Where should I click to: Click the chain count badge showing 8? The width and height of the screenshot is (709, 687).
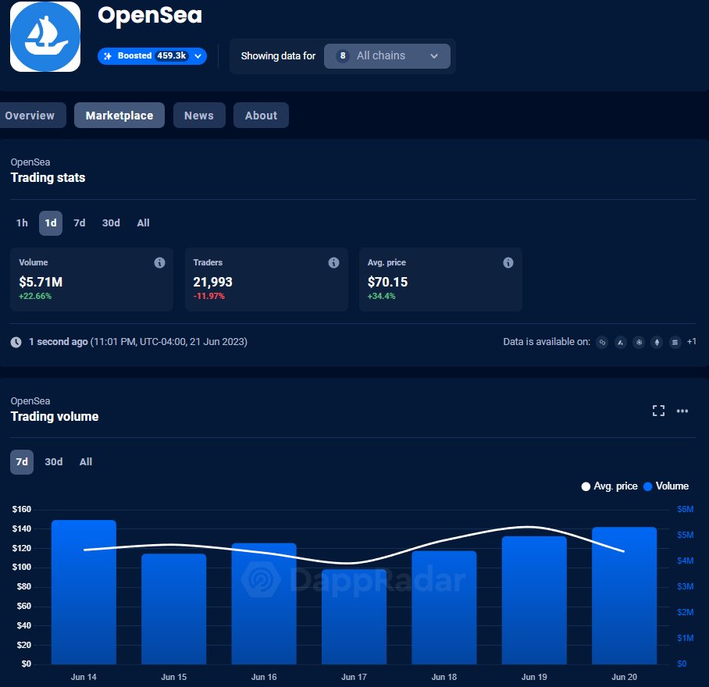tap(343, 56)
